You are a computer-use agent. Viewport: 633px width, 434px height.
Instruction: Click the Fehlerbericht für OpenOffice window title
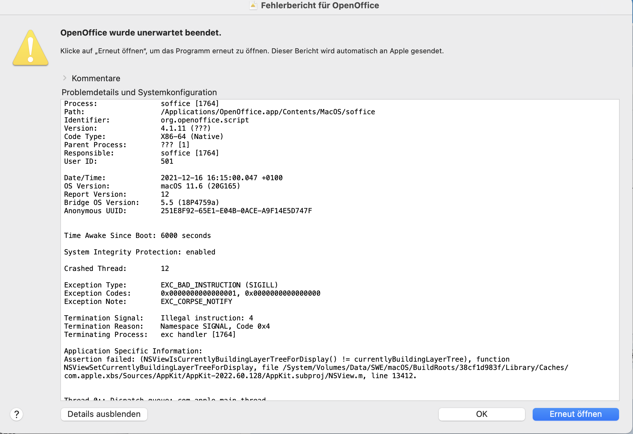[320, 5]
